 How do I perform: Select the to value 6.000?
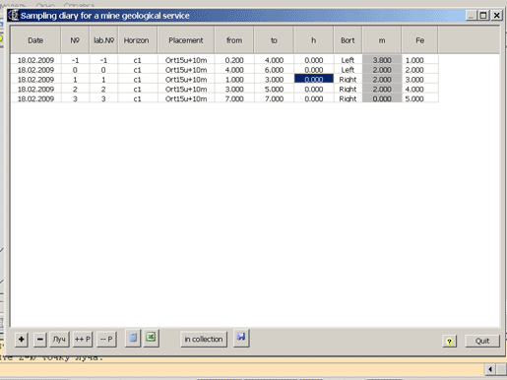point(274,70)
